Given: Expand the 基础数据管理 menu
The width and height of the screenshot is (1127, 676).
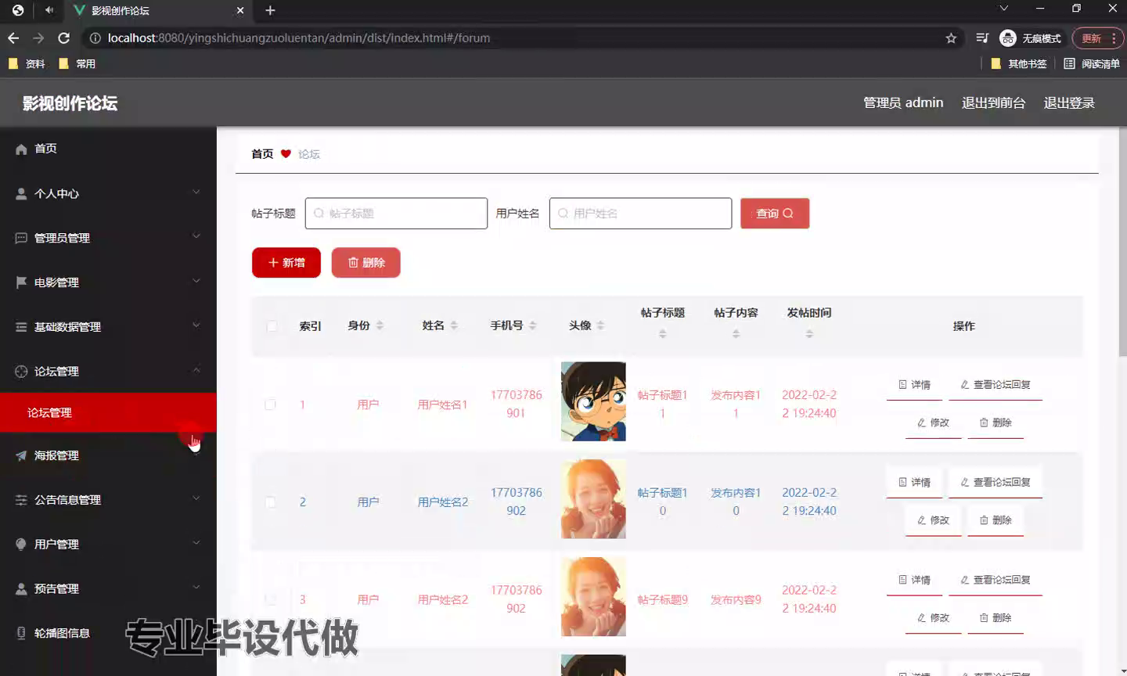Looking at the screenshot, I should 196,325.
